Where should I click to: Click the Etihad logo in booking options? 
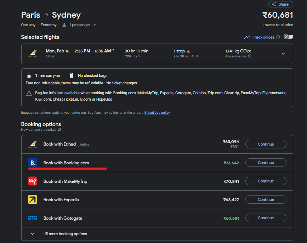(x=33, y=144)
